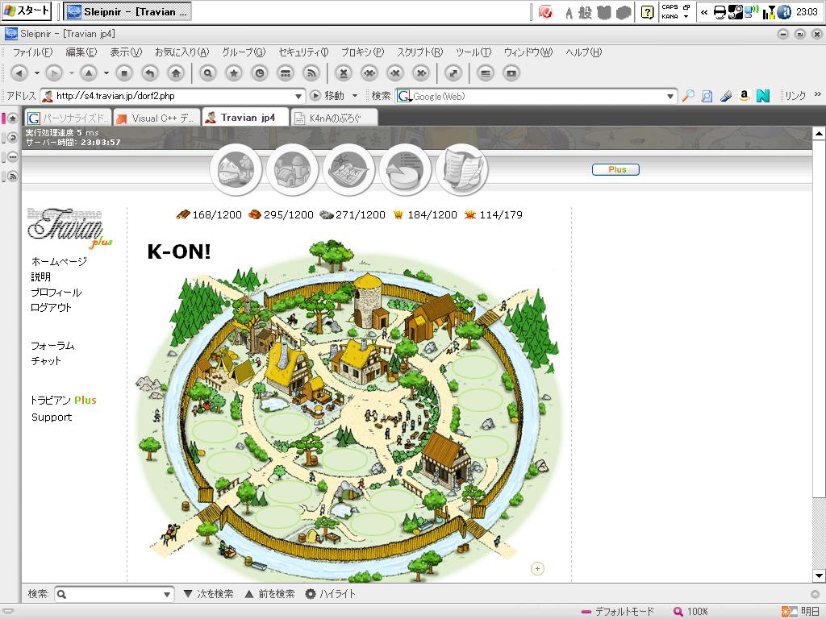
Task: Stop page loading with the Stop button
Action: pyautogui.click(x=124, y=73)
